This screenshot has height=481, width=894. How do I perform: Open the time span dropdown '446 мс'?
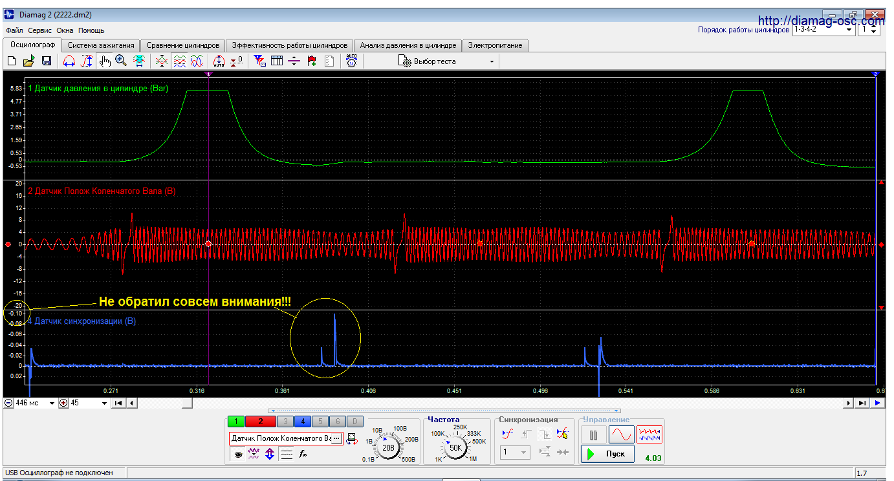pyautogui.click(x=36, y=403)
